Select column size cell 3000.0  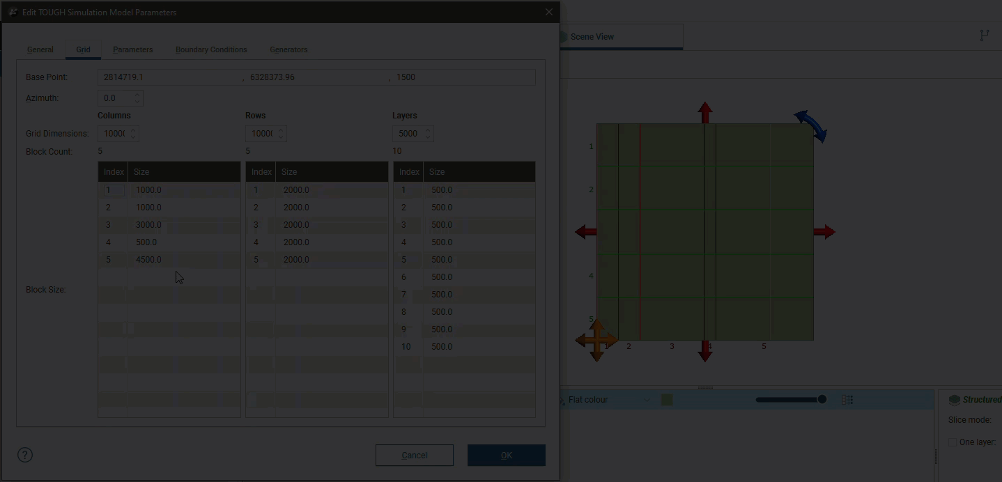click(184, 225)
